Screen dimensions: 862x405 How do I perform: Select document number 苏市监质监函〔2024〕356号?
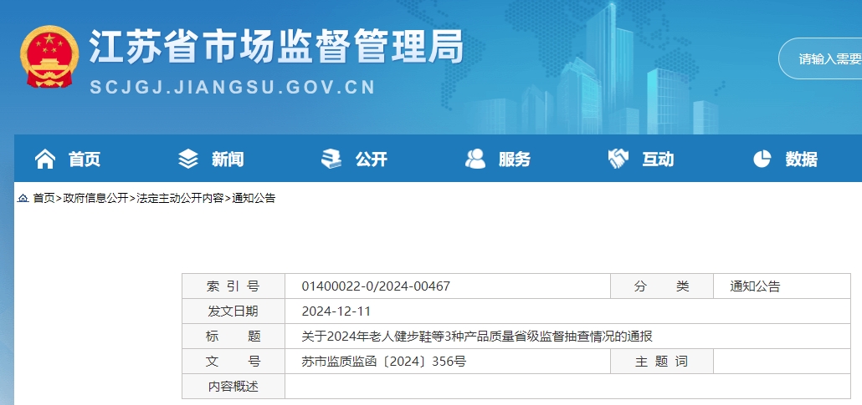(384, 362)
